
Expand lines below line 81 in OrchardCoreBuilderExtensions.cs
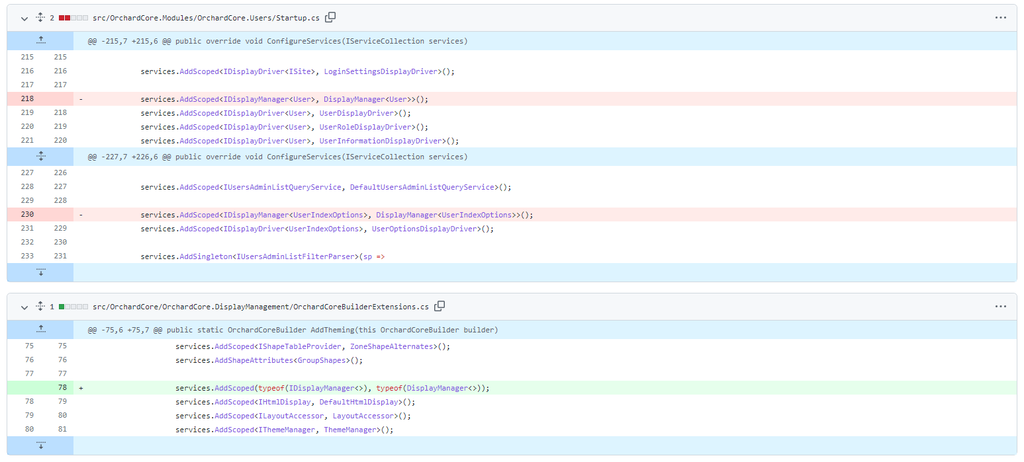(x=40, y=445)
